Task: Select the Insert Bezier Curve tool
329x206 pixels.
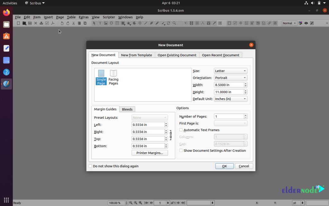Action: tap(152, 23)
